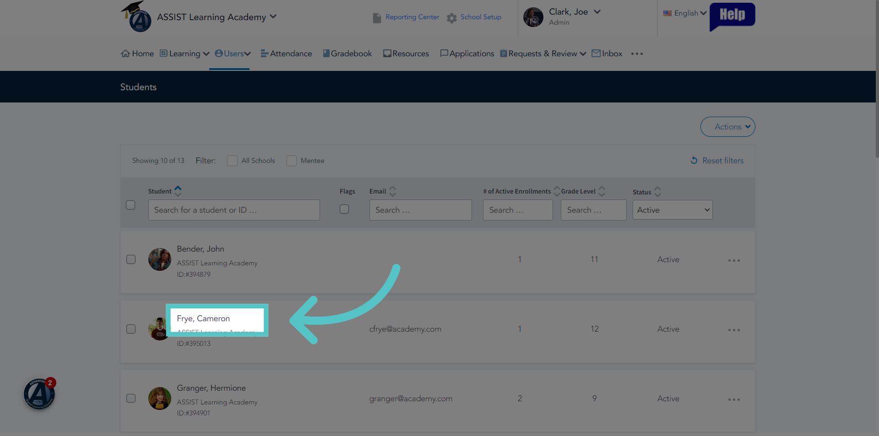Tick the Mentee filter checkbox
This screenshot has height=436, width=879.
292,161
